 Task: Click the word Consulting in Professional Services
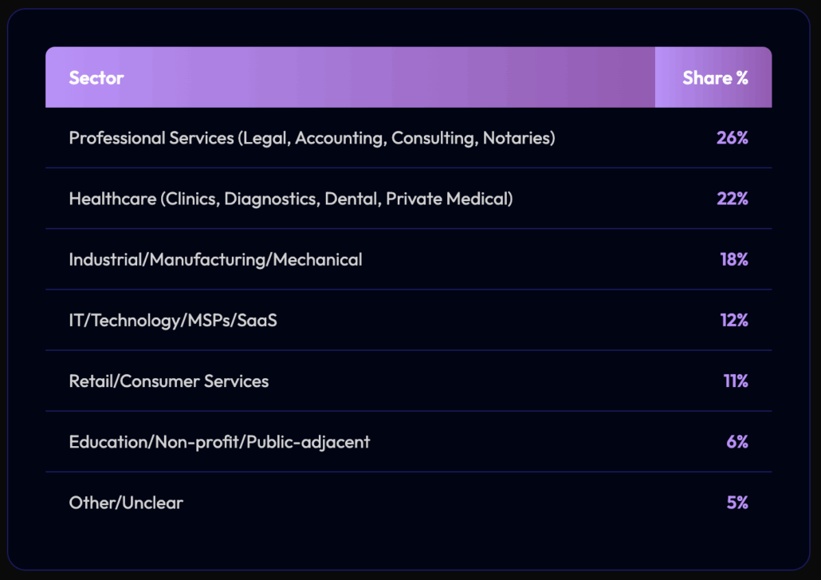[434, 138]
